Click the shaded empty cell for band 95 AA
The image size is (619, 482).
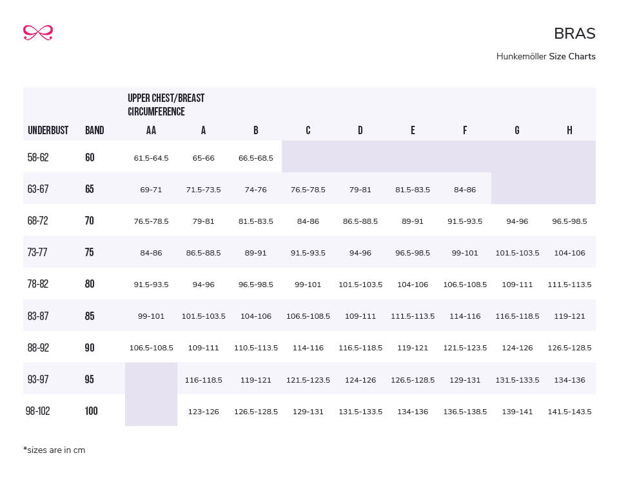[151, 379]
